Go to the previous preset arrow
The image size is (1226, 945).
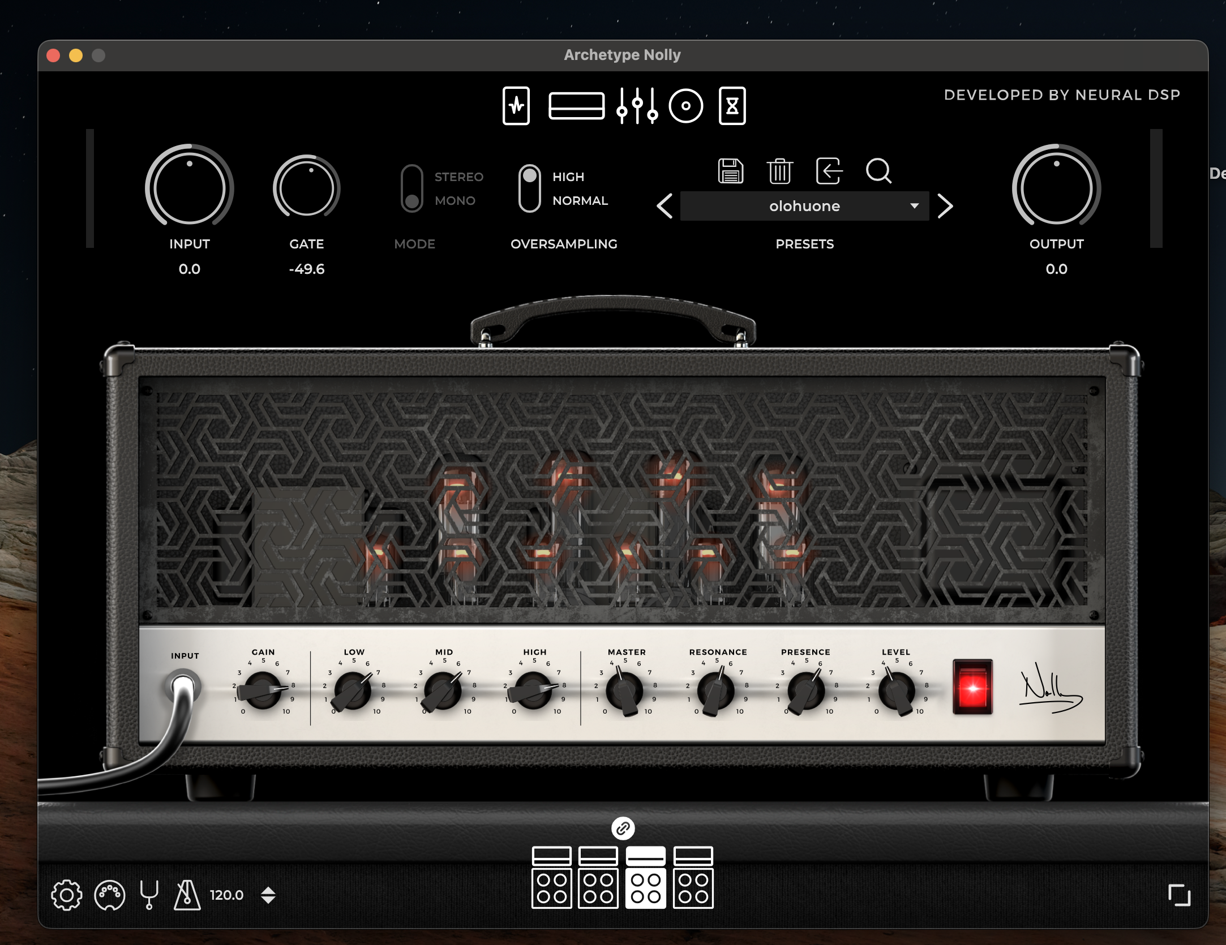click(665, 206)
